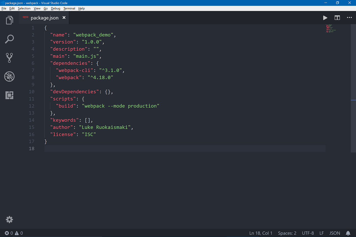
Task: Click the "webpack_demo" name value
Action: [x=93, y=35]
